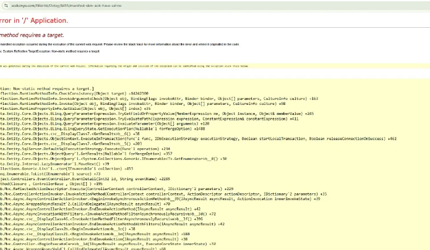Click stack line "List`1..ctor(IEnumerable`1 collection) +453"
This screenshot has width=430, height=250.
point(66,169)
